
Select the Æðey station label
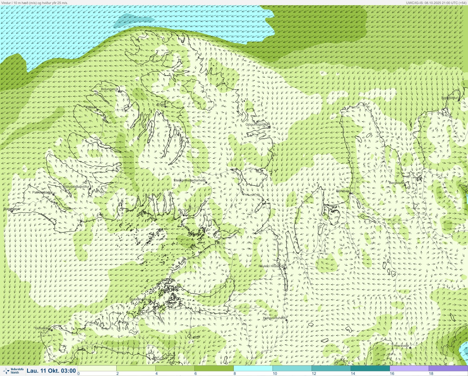(161, 104)
